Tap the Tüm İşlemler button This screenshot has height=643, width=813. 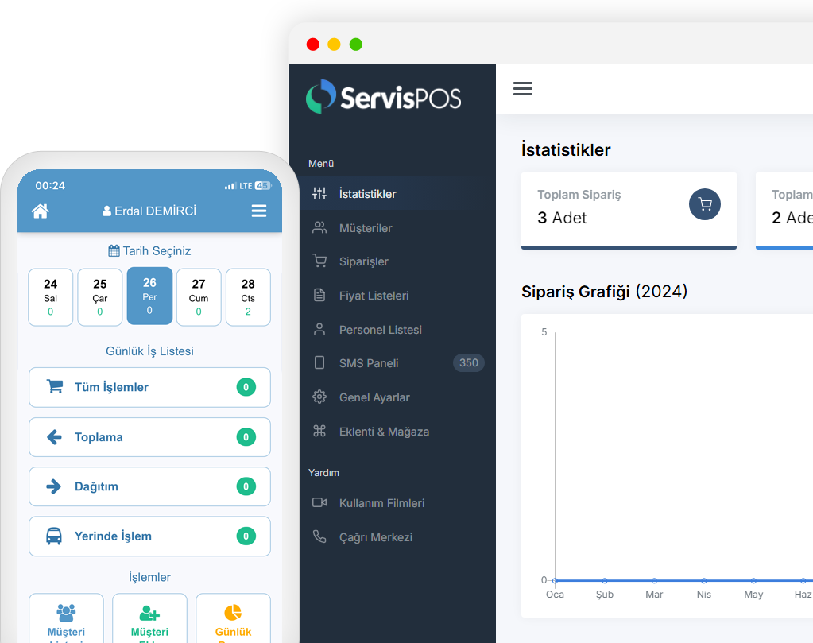[x=149, y=387]
